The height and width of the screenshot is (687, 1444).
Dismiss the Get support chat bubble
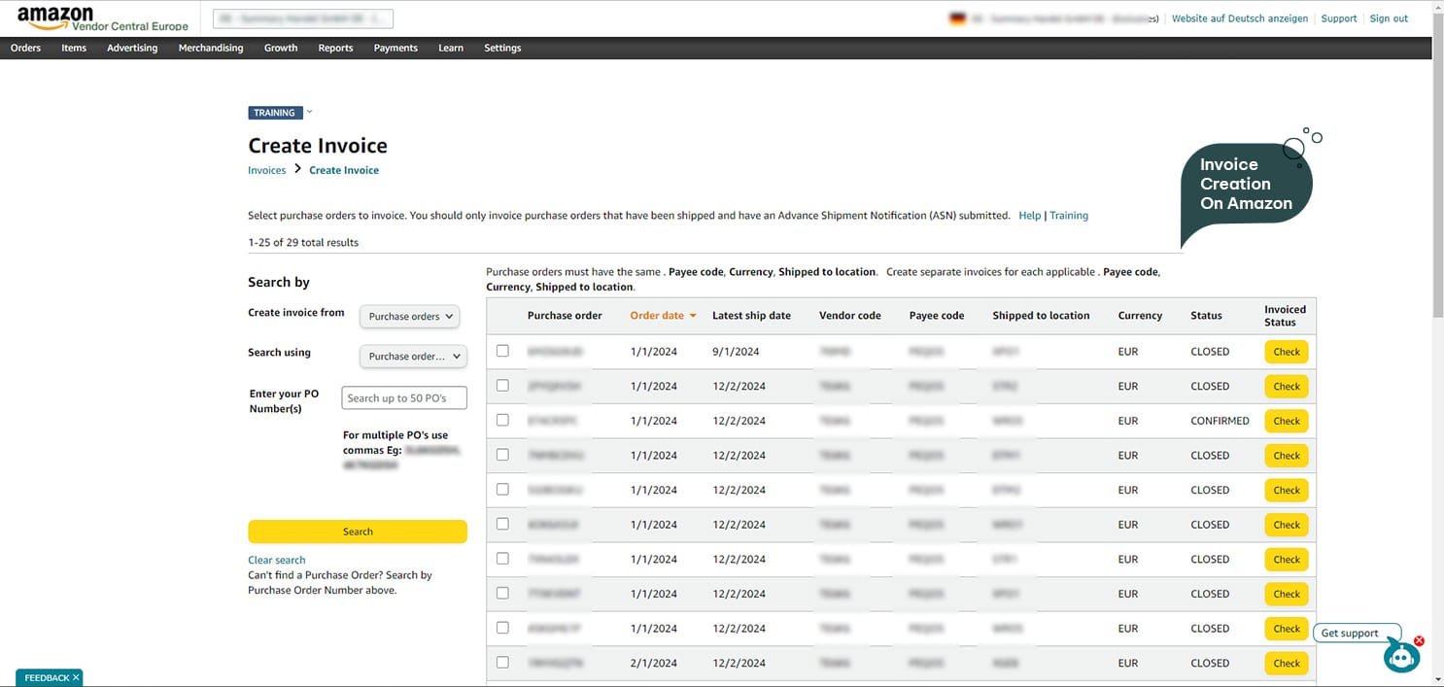[1419, 640]
